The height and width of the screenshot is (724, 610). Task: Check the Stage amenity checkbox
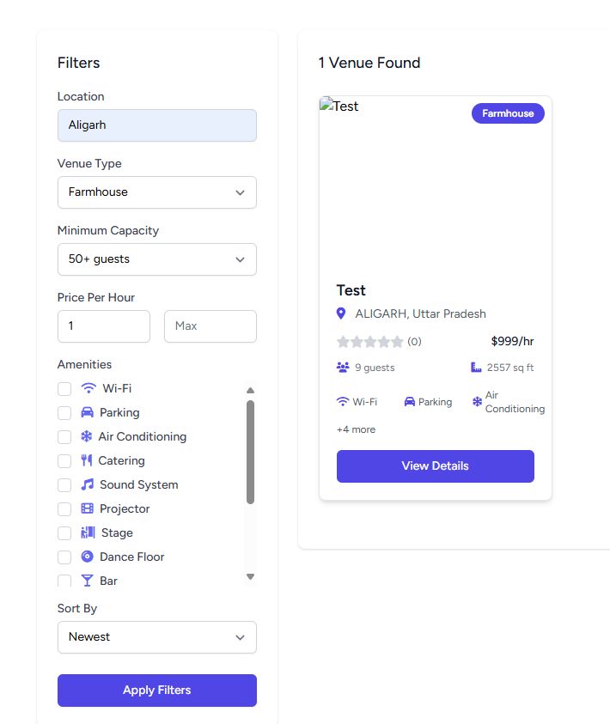click(64, 532)
